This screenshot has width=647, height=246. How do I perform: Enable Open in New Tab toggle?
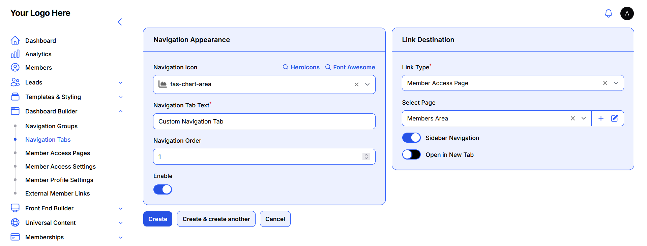click(x=411, y=155)
